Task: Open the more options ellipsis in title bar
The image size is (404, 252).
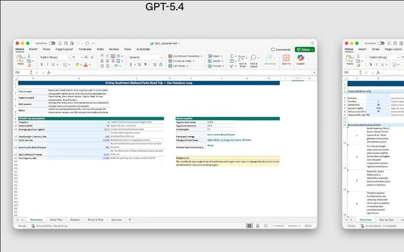Action: pos(93,43)
